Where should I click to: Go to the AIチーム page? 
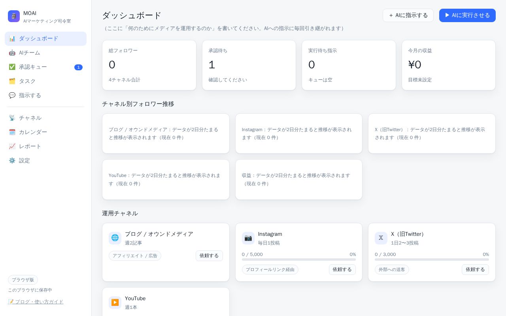point(45,53)
